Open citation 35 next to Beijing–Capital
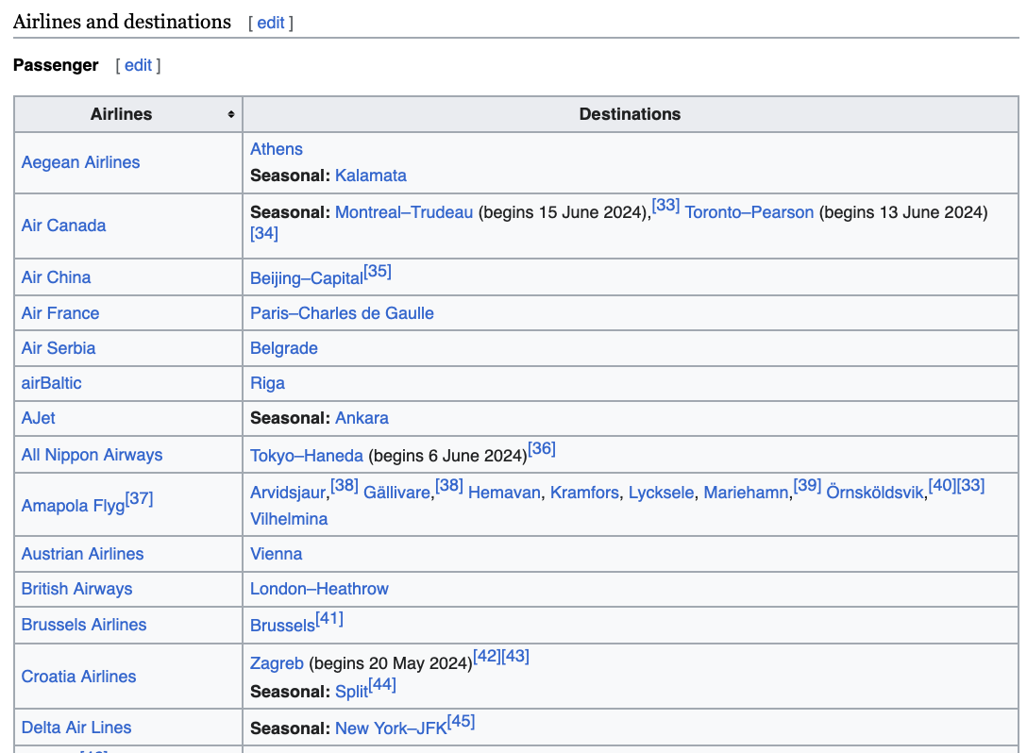 point(378,271)
